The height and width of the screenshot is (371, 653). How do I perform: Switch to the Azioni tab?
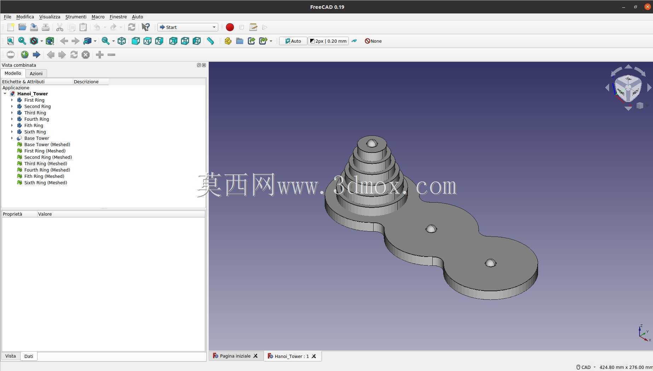(x=36, y=73)
